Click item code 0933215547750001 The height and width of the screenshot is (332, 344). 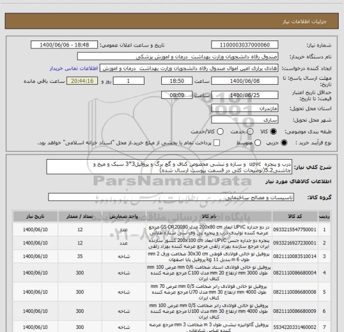(x=294, y=229)
